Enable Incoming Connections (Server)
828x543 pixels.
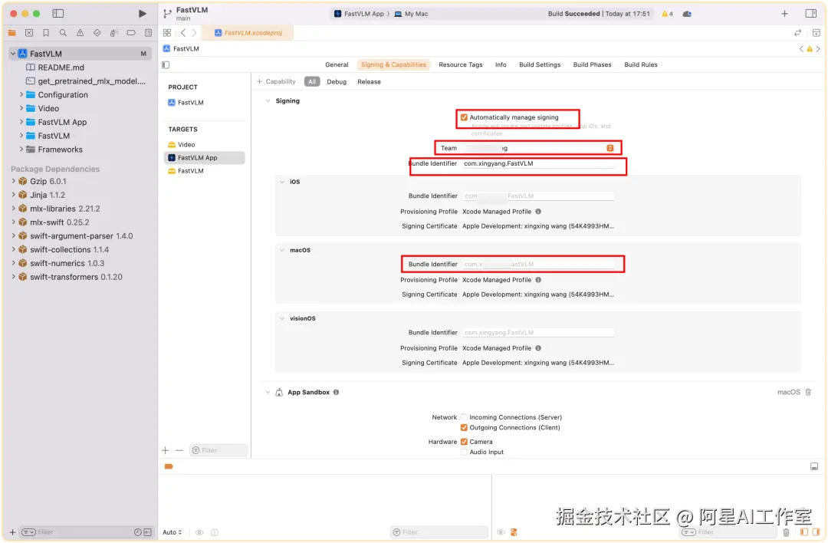click(x=464, y=417)
